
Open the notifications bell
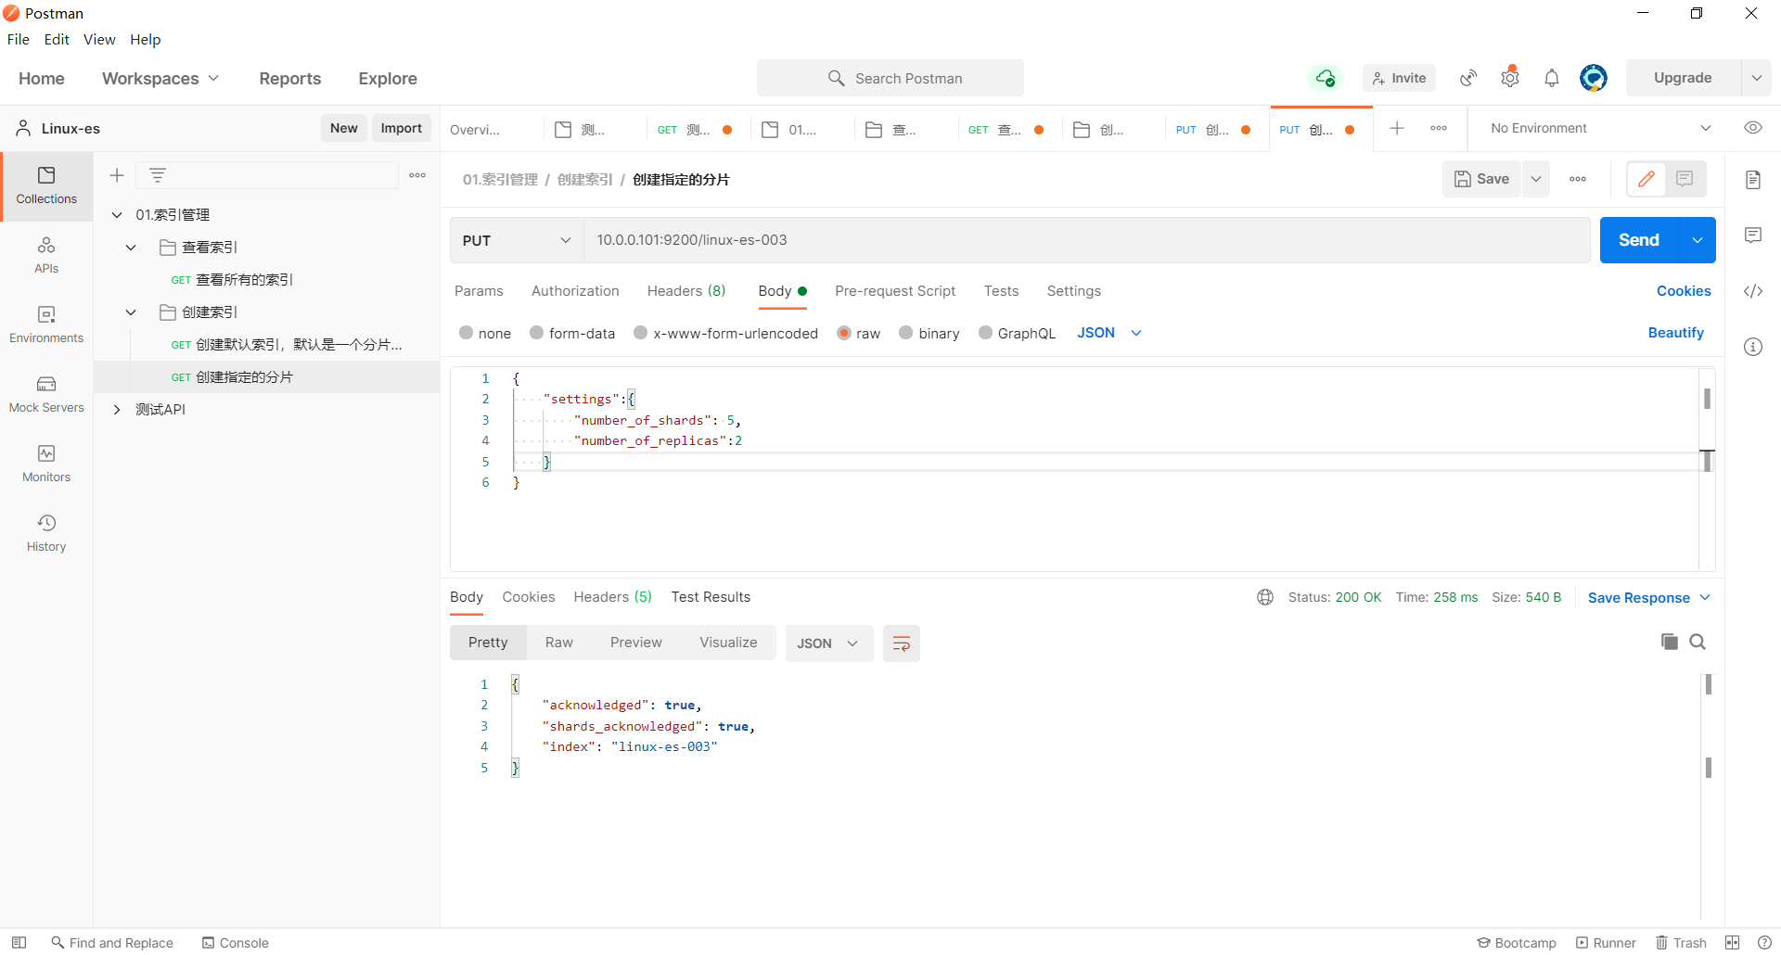coord(1552,78)
